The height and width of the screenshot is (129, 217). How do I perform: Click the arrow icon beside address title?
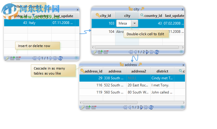(140, 64)
